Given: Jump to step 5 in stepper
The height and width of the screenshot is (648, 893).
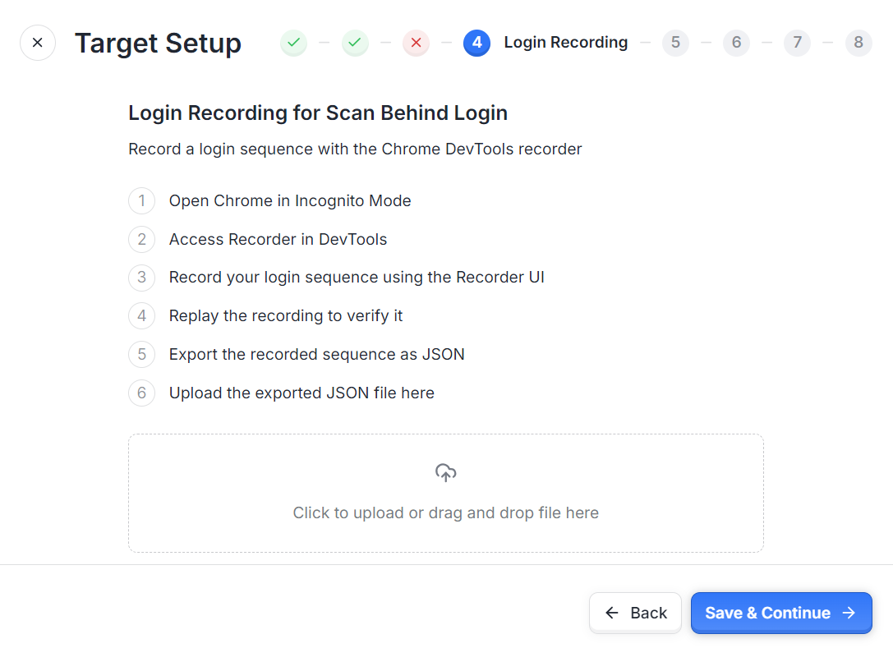Looking at the screenshot, I should pos(675,43).
